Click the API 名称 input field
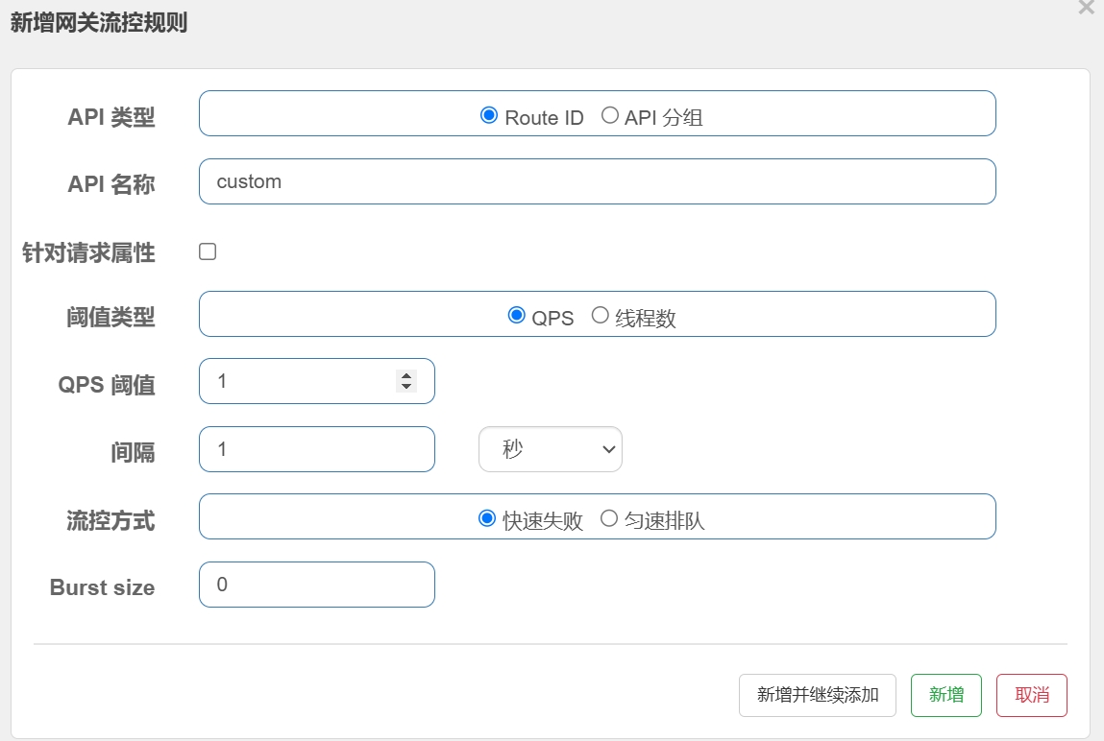Image resolution: width=1104 pixels, height=741 pixels. pyautogui.click(x=597, y=181)
